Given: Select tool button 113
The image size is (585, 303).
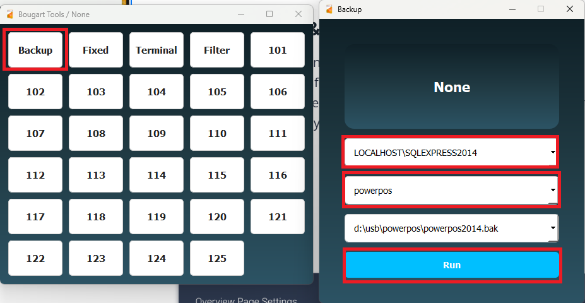Looking at the screenshot, I should point(96,175).
